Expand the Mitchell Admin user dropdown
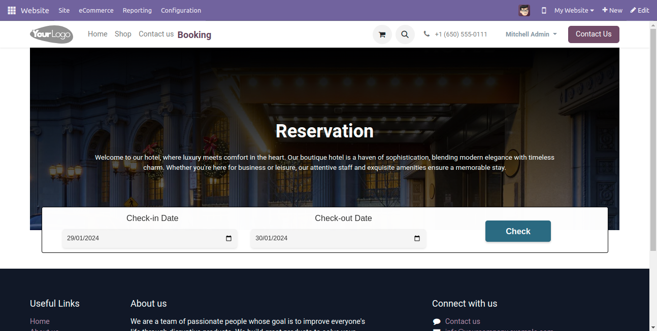This screenshot has height=331, width=657. 531,34
